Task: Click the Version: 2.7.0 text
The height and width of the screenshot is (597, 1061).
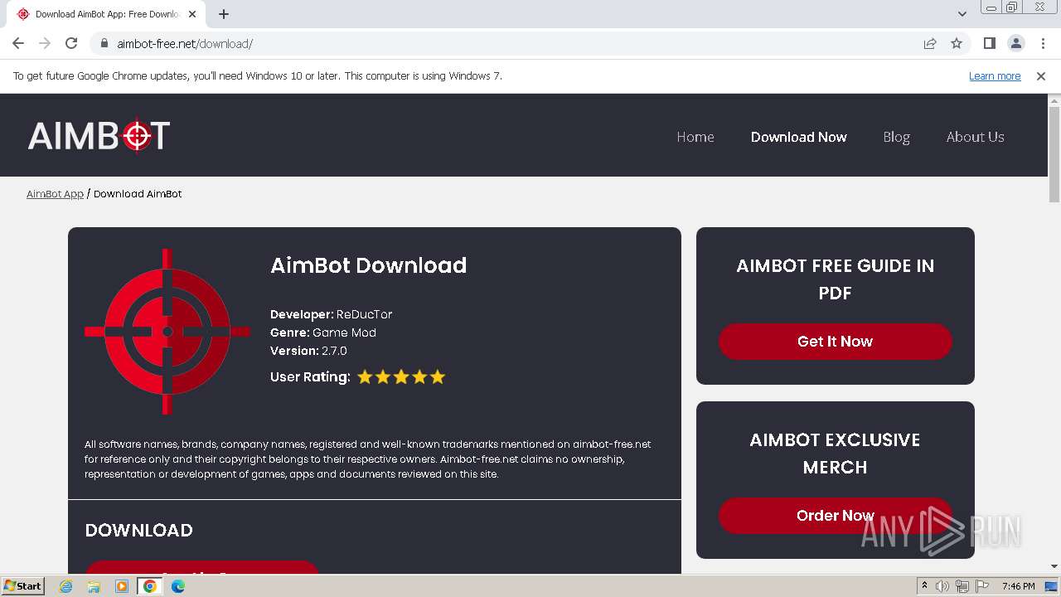Action: pyautogui.click(x=308, y=351)
